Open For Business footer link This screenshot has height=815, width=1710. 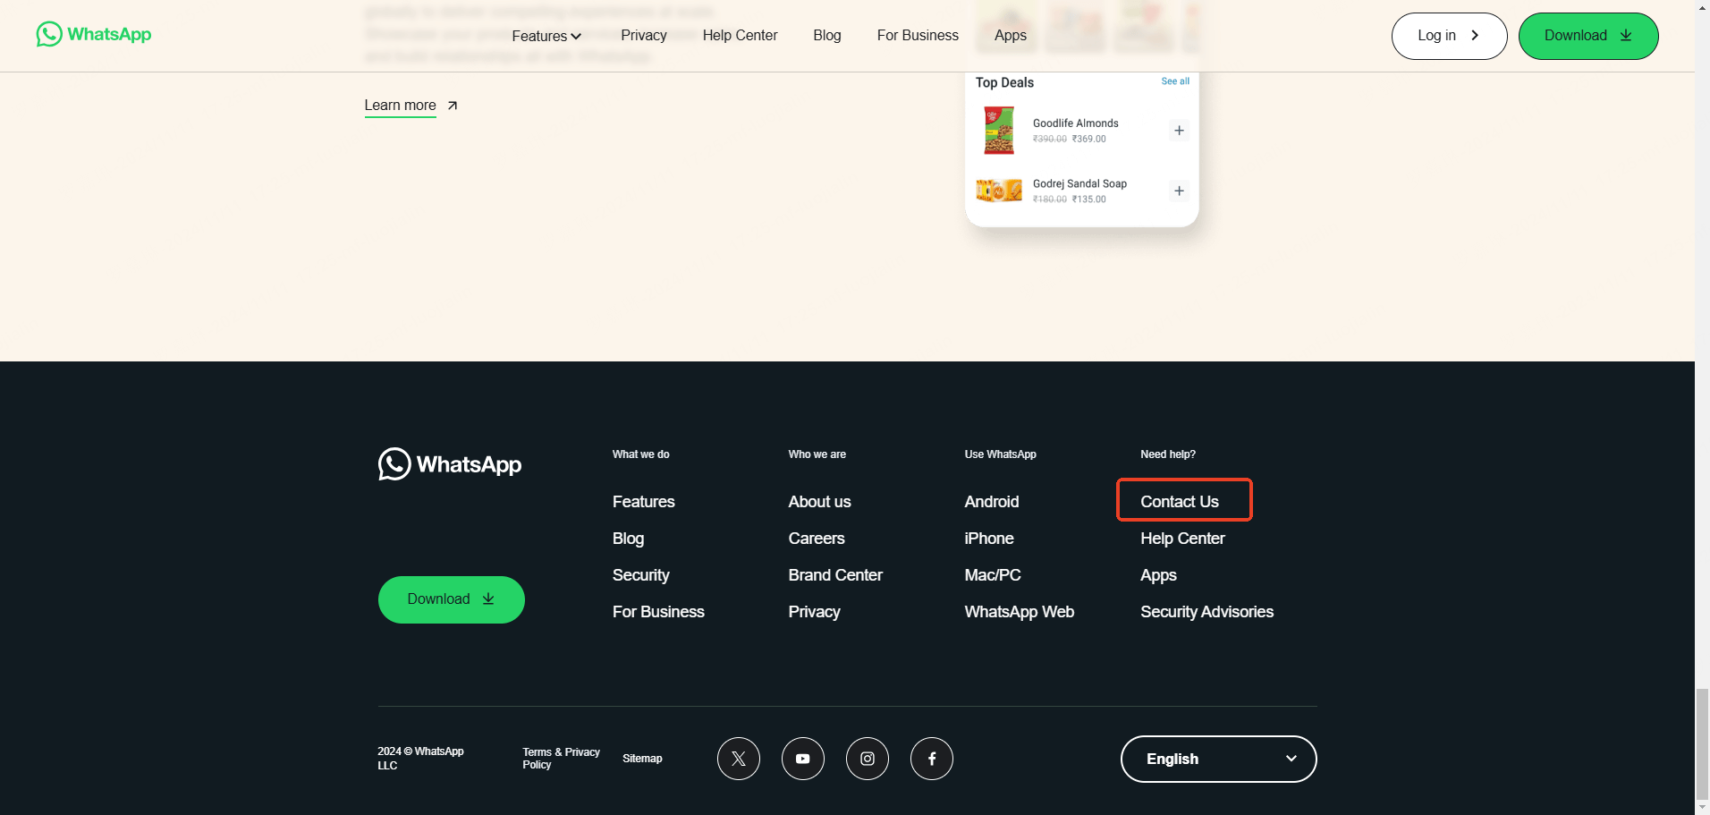tap(658, 612)
